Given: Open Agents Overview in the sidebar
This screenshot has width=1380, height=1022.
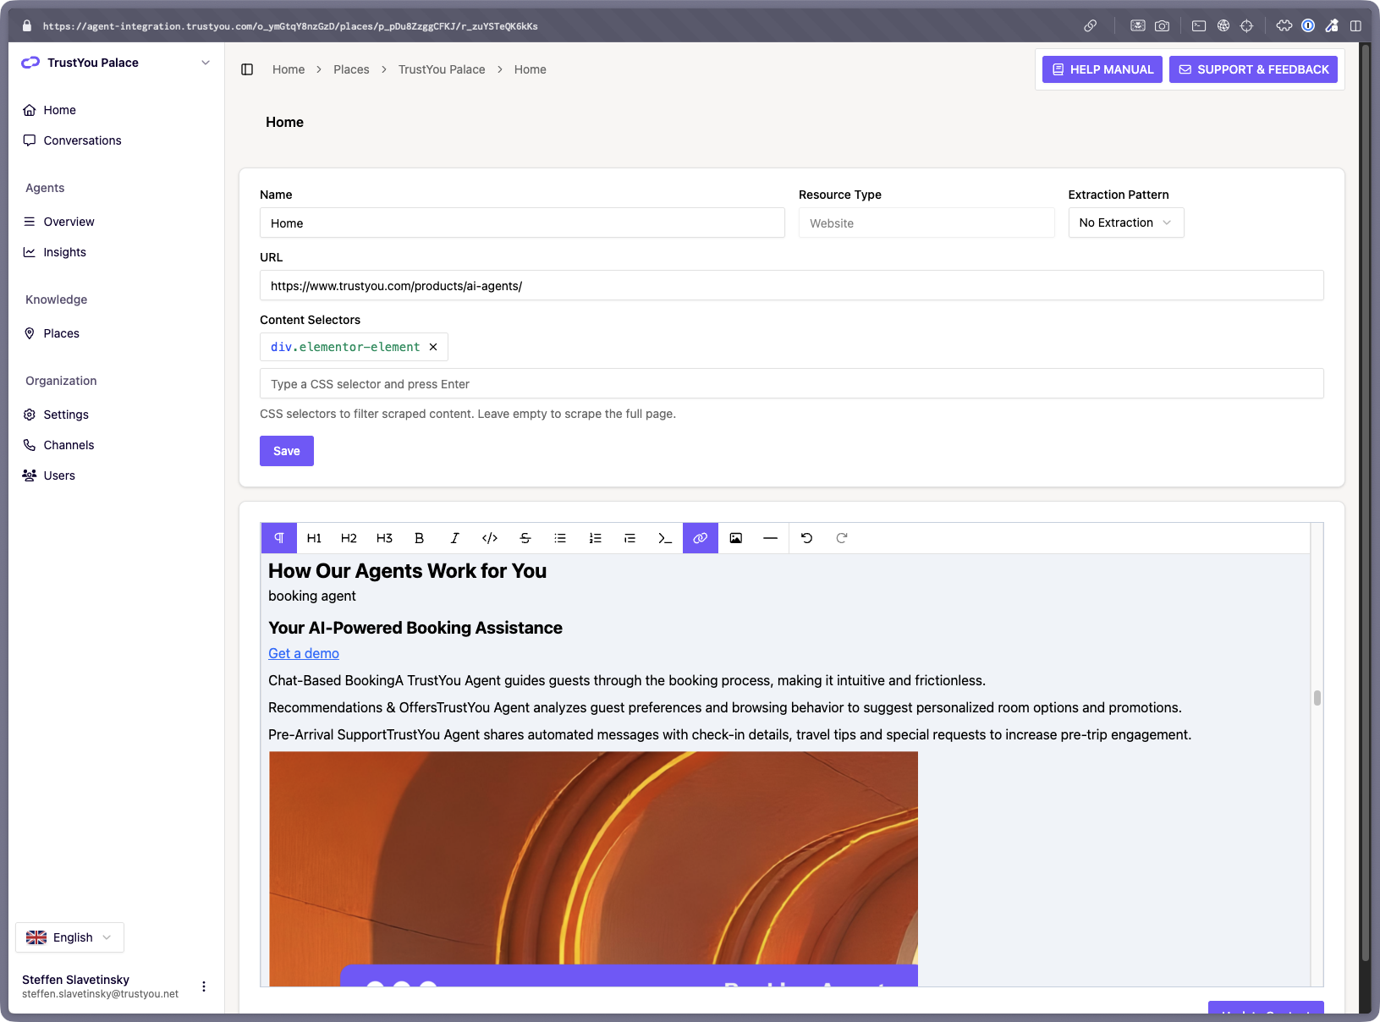Looking at the screenshot, I should tap(69, 222).
